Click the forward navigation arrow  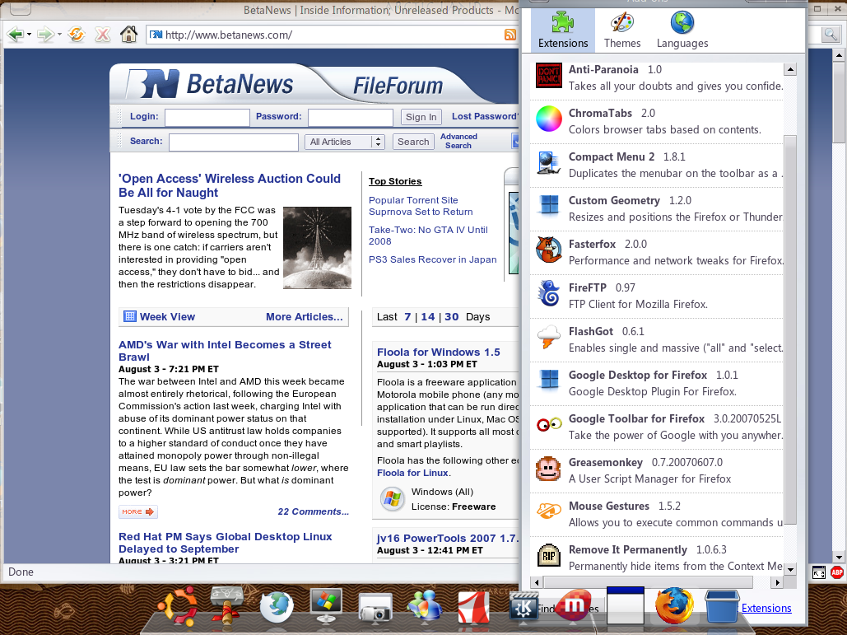pos(45,35)
